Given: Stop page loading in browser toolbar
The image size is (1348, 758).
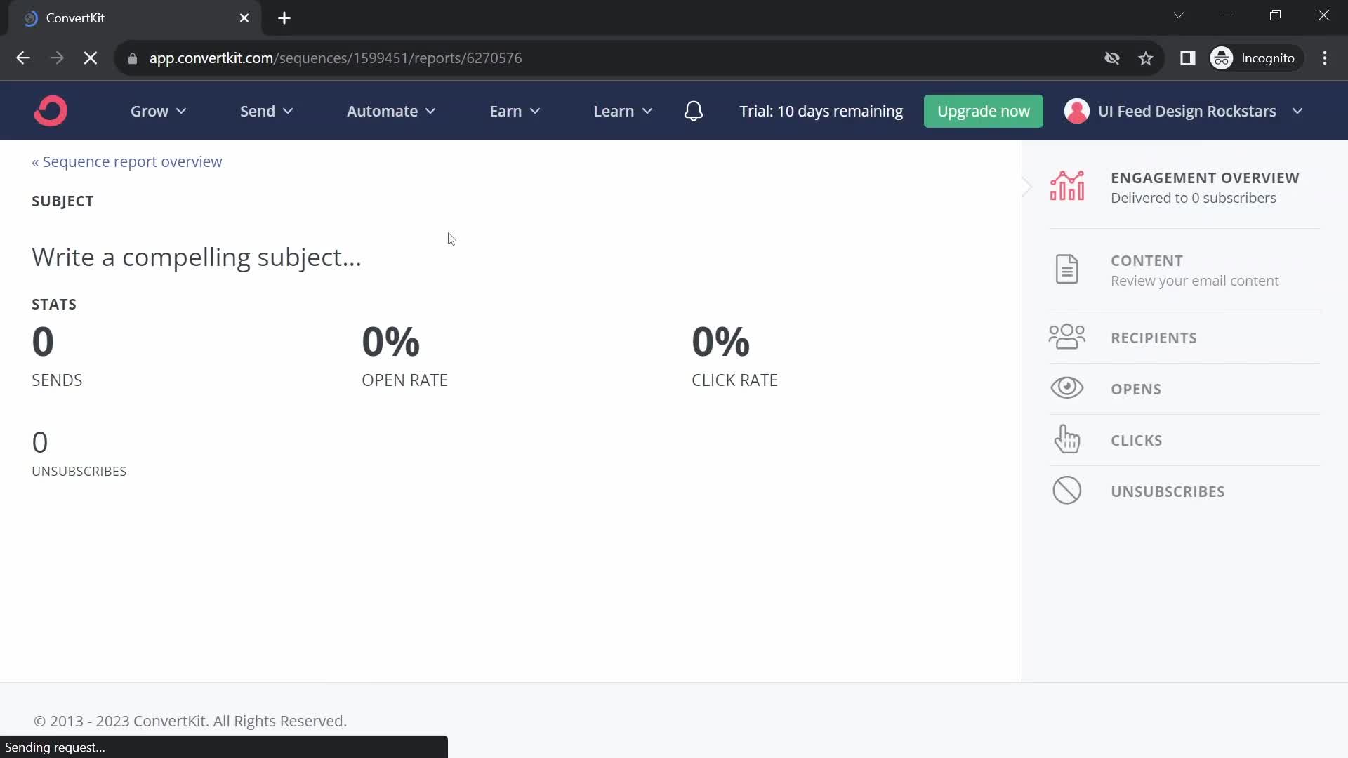Looking at the screenshot, I should (91, 58).
